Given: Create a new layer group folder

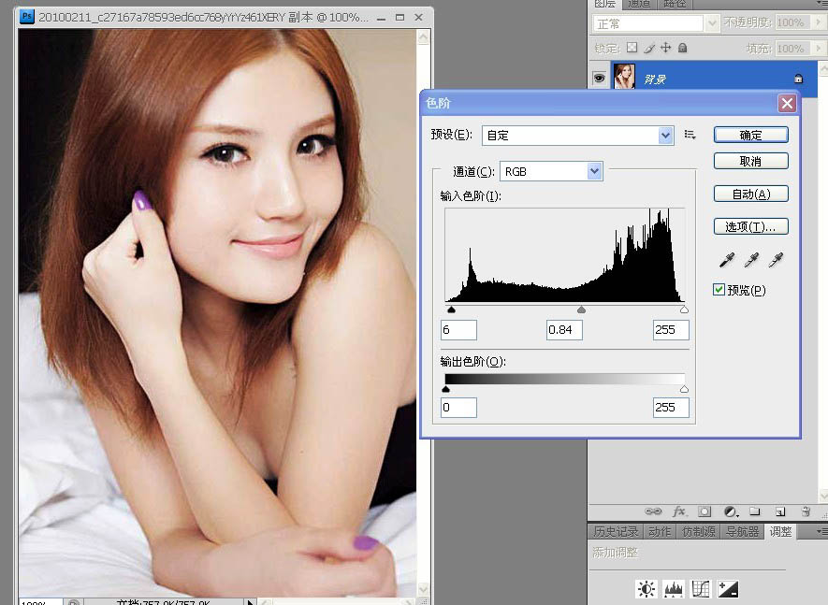Looking at the screenshot, I should (x=755, y=511).
